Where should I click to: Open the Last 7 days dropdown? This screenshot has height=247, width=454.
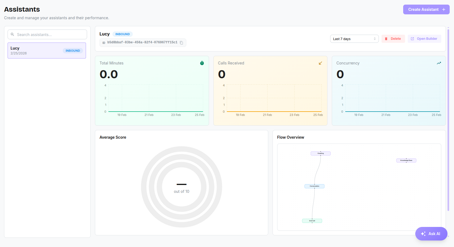click(354, 39)
